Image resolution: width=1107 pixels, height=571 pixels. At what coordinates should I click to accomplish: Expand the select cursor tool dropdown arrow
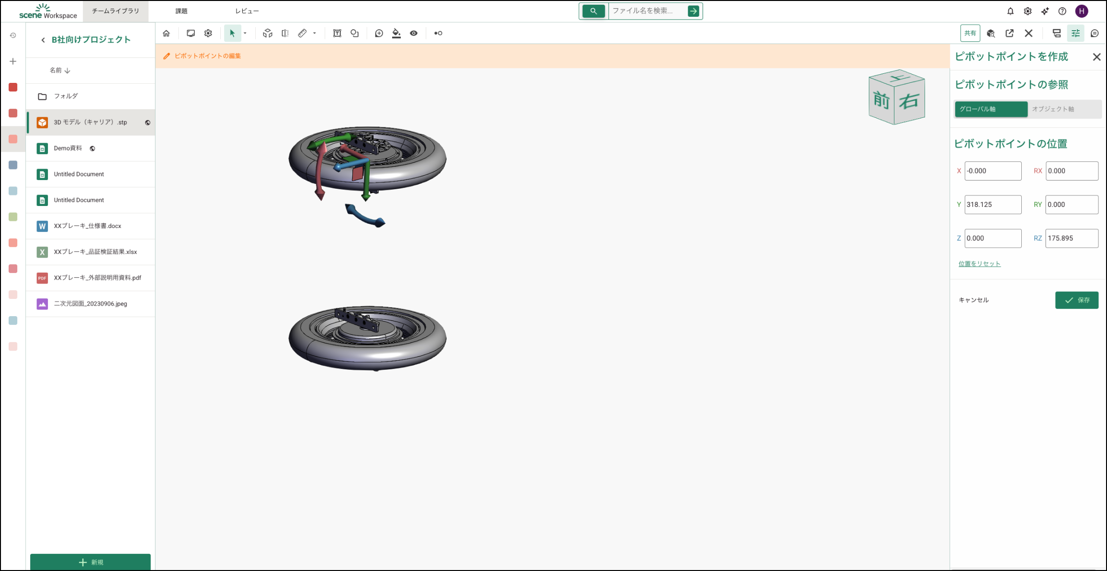pos(245,33)
